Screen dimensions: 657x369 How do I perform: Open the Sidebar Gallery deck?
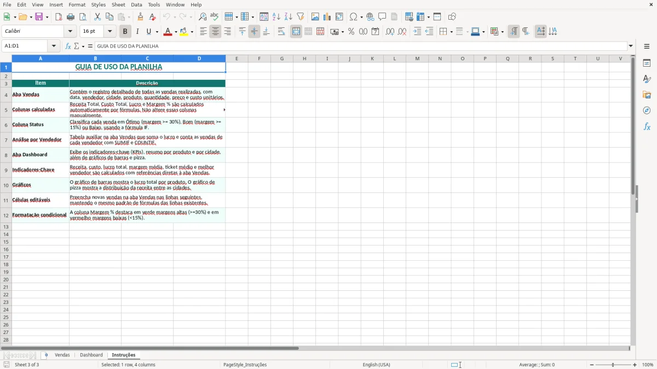point(647,95)
